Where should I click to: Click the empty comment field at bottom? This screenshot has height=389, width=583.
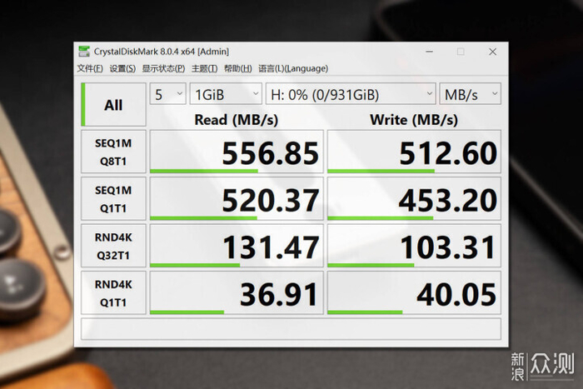[291, 329]
